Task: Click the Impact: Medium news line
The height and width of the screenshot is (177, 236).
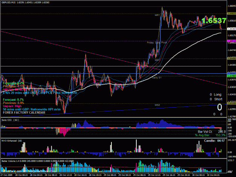Action: 15,89
